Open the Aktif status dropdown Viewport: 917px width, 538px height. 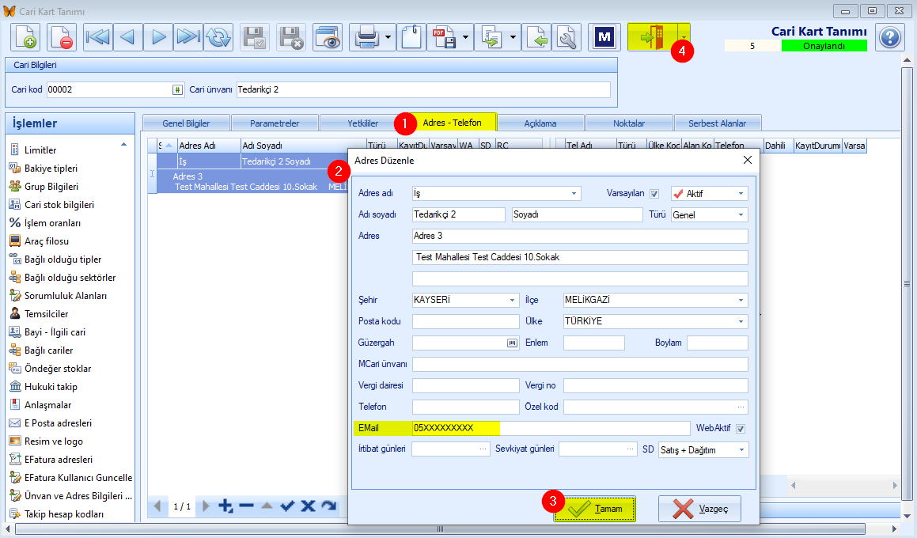pos(709,194)
